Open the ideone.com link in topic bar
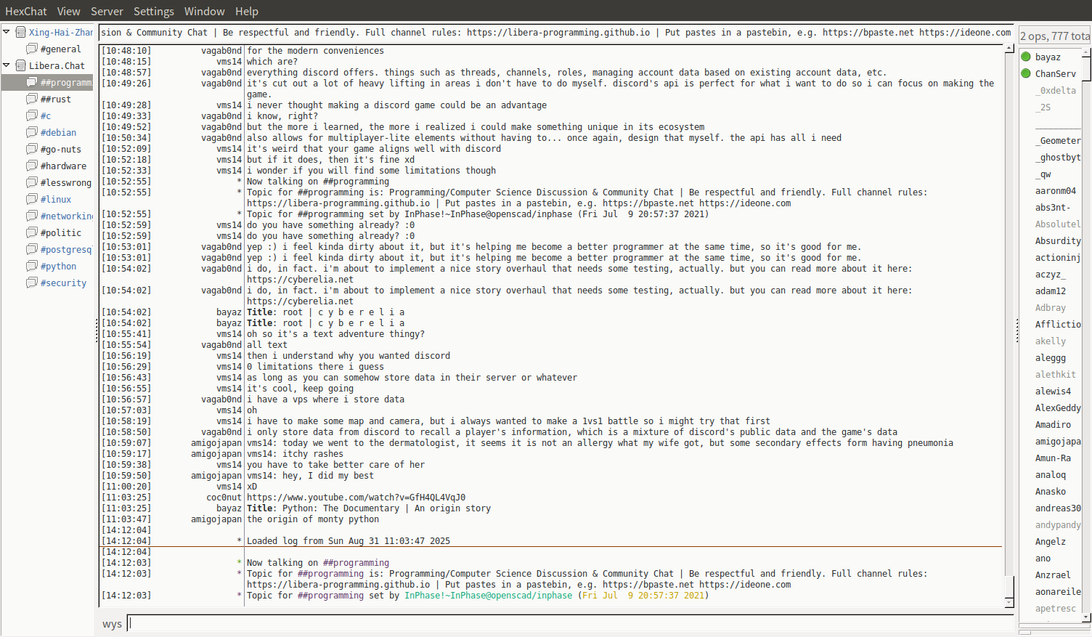The width and height of the screenshot is (1092, 637). (965, 32)
